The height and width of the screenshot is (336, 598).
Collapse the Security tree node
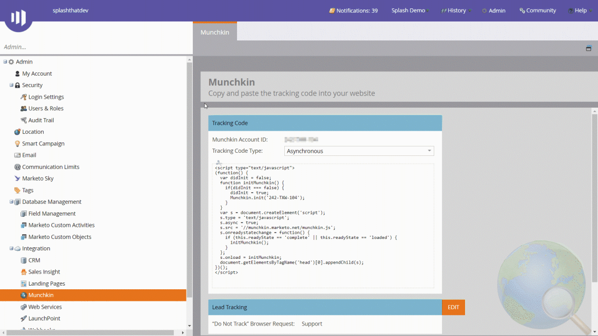tap(11, 85)
